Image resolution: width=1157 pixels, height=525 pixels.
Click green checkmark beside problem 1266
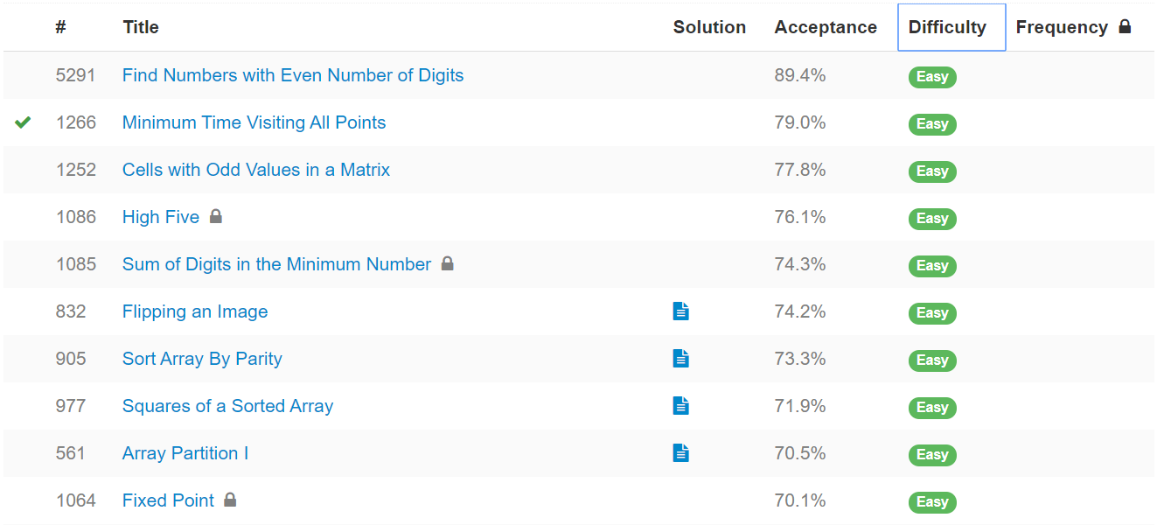[x=24, y=122]
